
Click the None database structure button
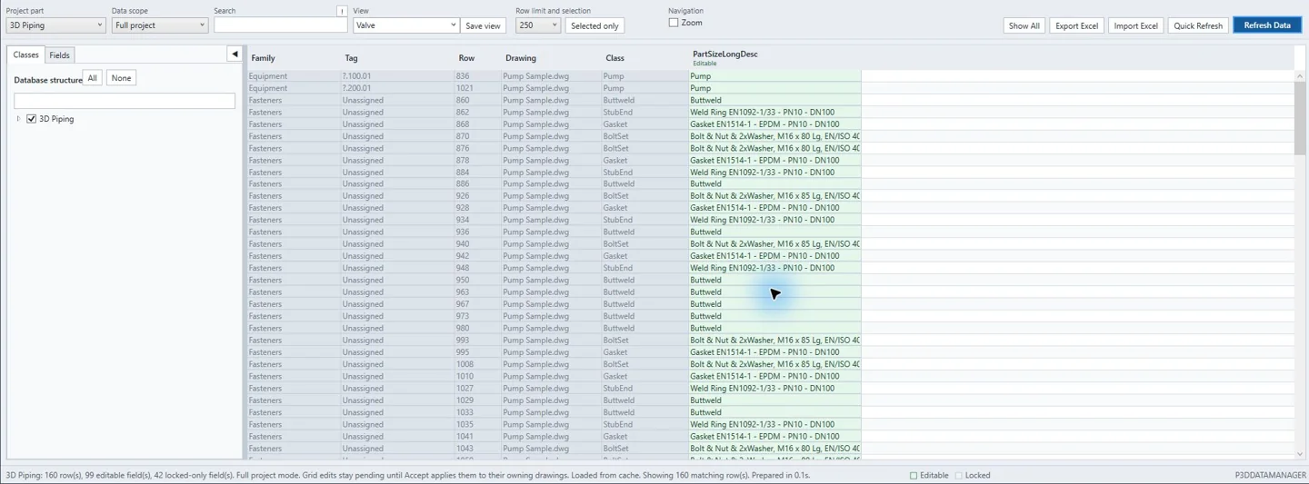[121, 78]
